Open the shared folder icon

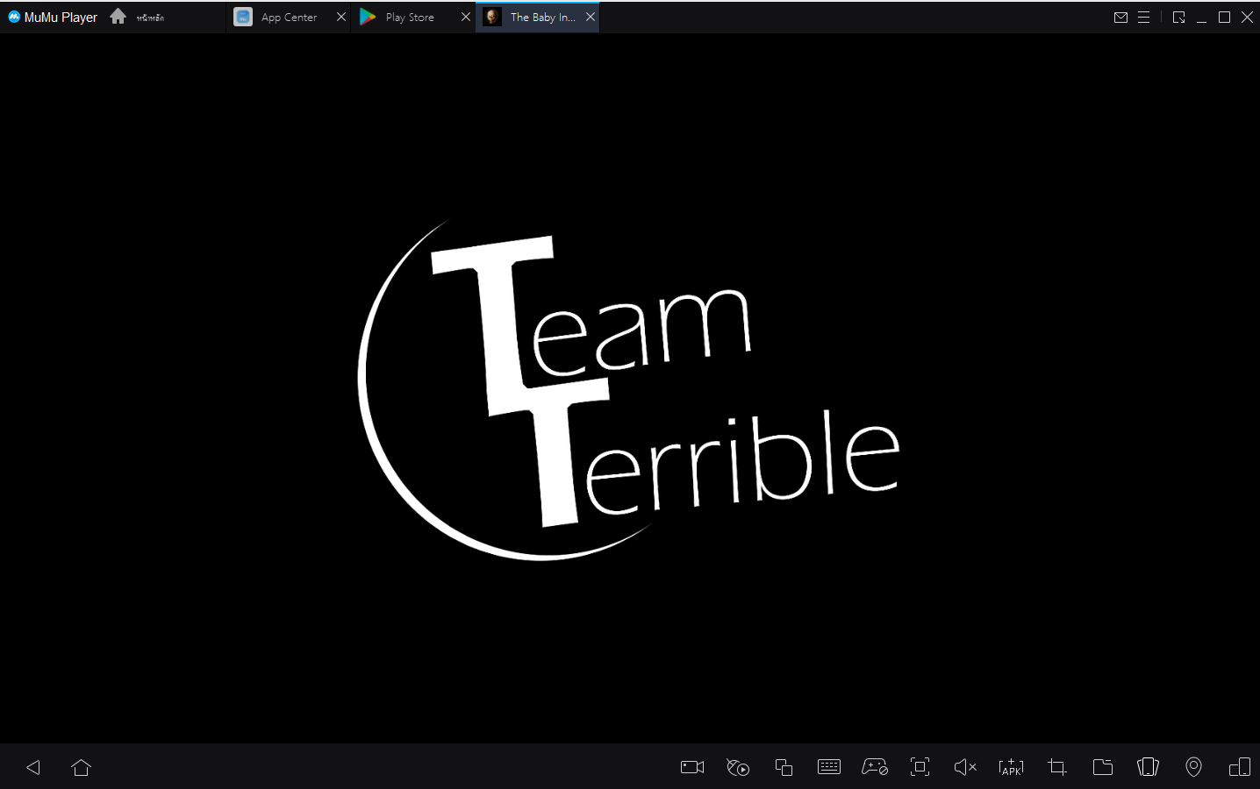click(1102, 767)
